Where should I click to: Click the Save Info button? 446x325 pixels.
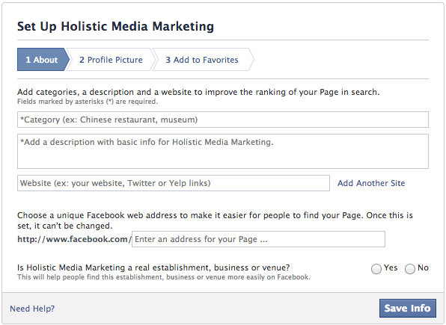pos(407,308)
